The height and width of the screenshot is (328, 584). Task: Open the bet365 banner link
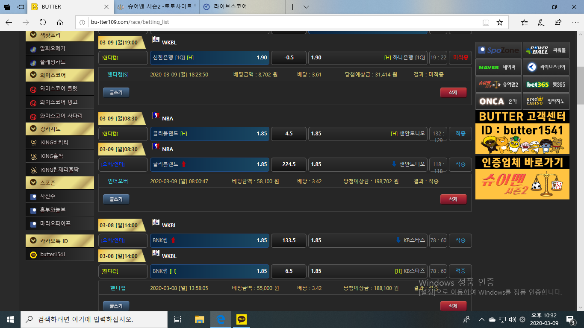click(546, 85)
